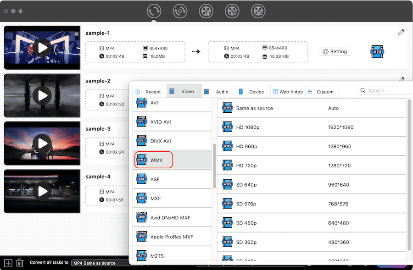Choose the SD 480p preset
Image resolution: width=413 pixels, height=270 pixels.
312,223
